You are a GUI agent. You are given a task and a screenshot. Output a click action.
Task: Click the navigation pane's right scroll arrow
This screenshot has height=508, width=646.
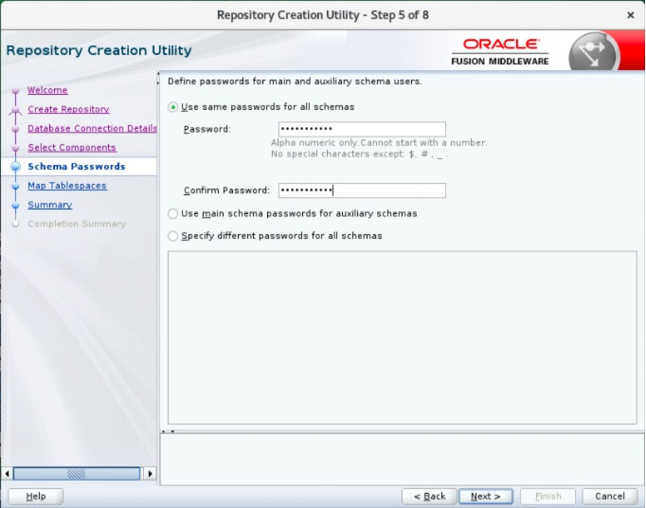point(150,473)
